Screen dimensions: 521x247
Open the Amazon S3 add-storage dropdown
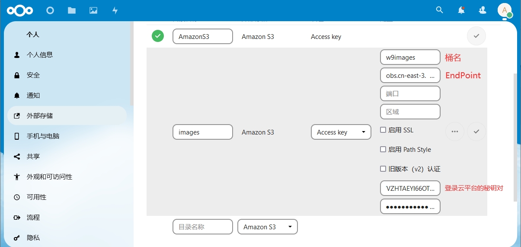(267, 227)
